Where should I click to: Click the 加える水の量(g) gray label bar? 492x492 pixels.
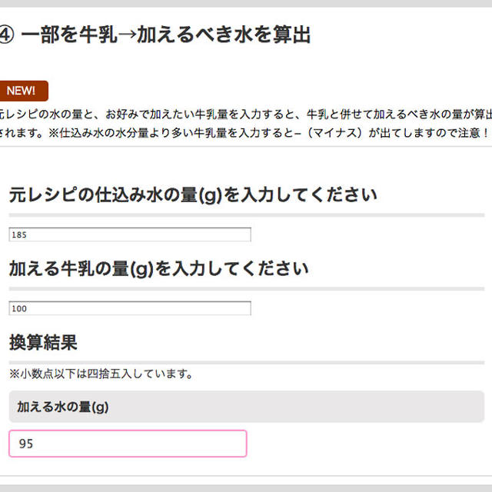pos(247,407)
